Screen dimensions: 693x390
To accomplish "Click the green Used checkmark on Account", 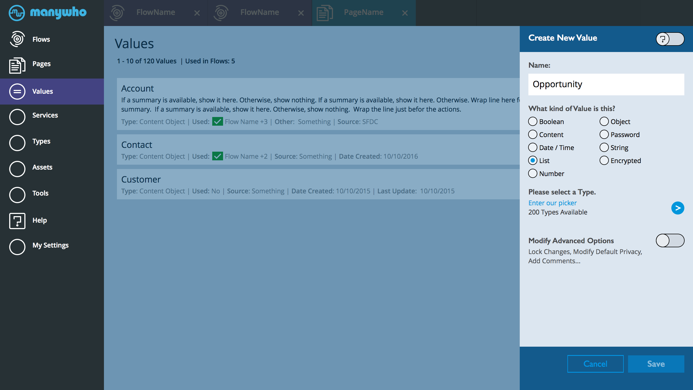I will [217, 121].
